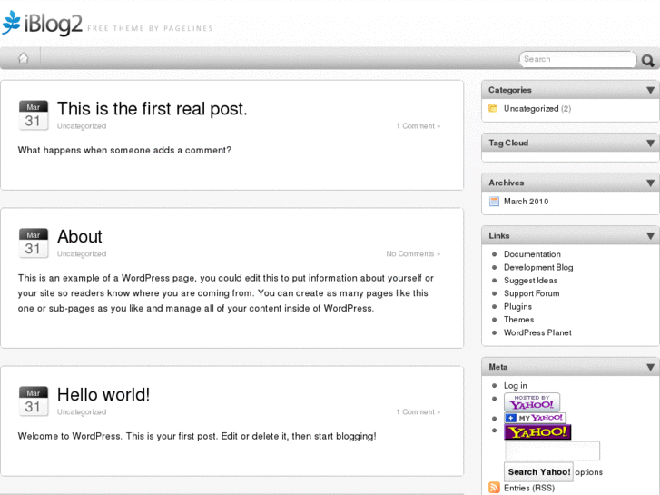Click the iBlog2 site title text
This screenshot has width=660, height=495.
tap(53, 24)
